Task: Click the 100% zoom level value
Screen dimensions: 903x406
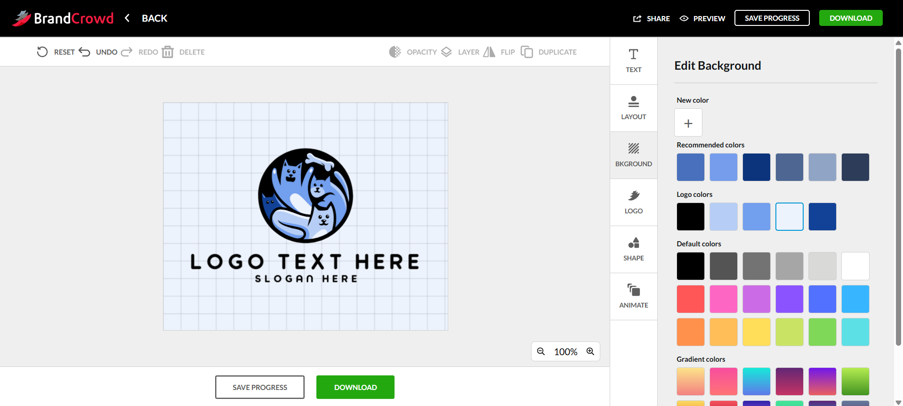Action: [565, 352]
